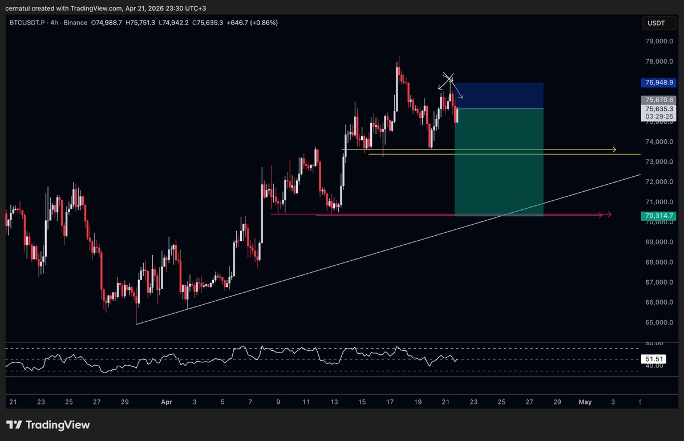Click the BTCUSDT.P symbol title

28,23
